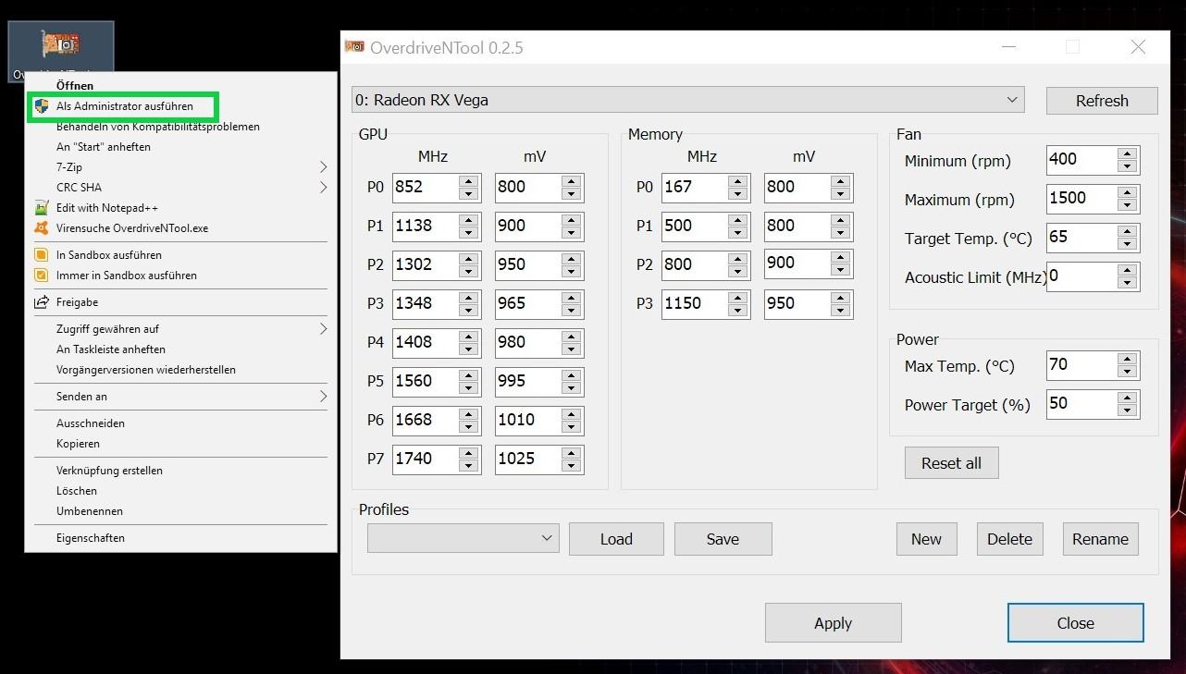Click the Avast icon beside Virensuche entry
The width and height of the screenshot is (1186, 674).
tap(41, 228)
